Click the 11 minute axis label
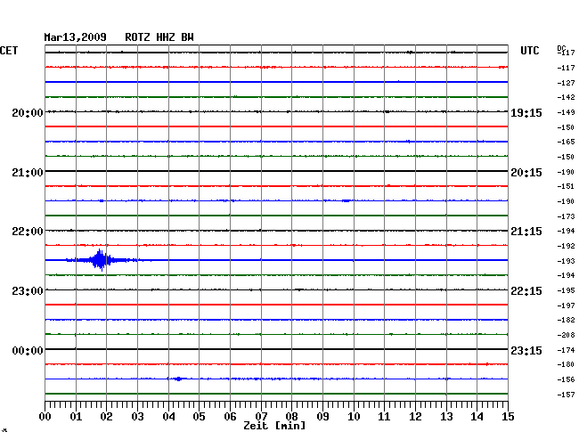 384,416
